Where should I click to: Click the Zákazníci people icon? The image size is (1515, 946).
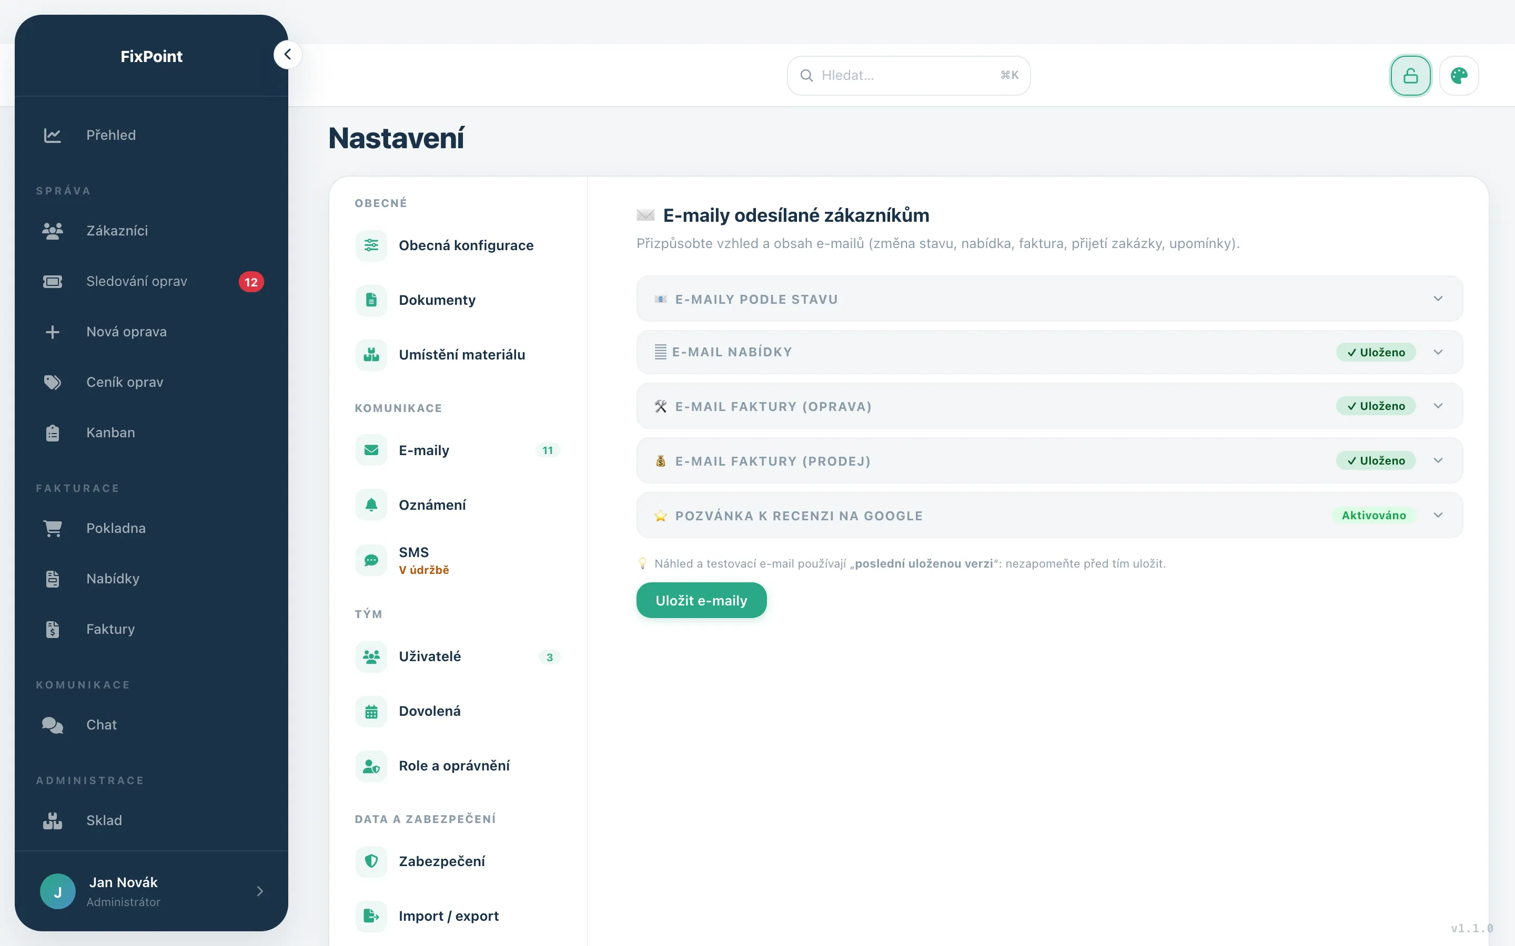(x=53, y=231)
